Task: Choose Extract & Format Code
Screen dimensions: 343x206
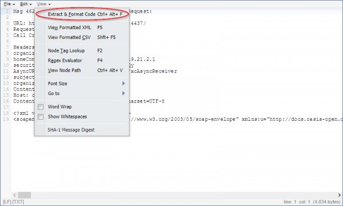Action: [x=82, y=14]
